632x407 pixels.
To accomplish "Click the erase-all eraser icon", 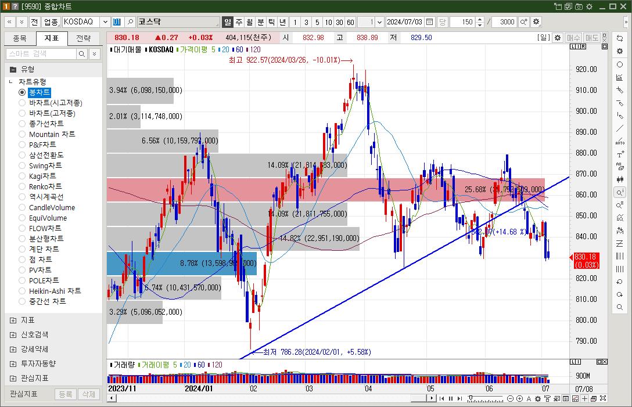I will pos(620,167).
